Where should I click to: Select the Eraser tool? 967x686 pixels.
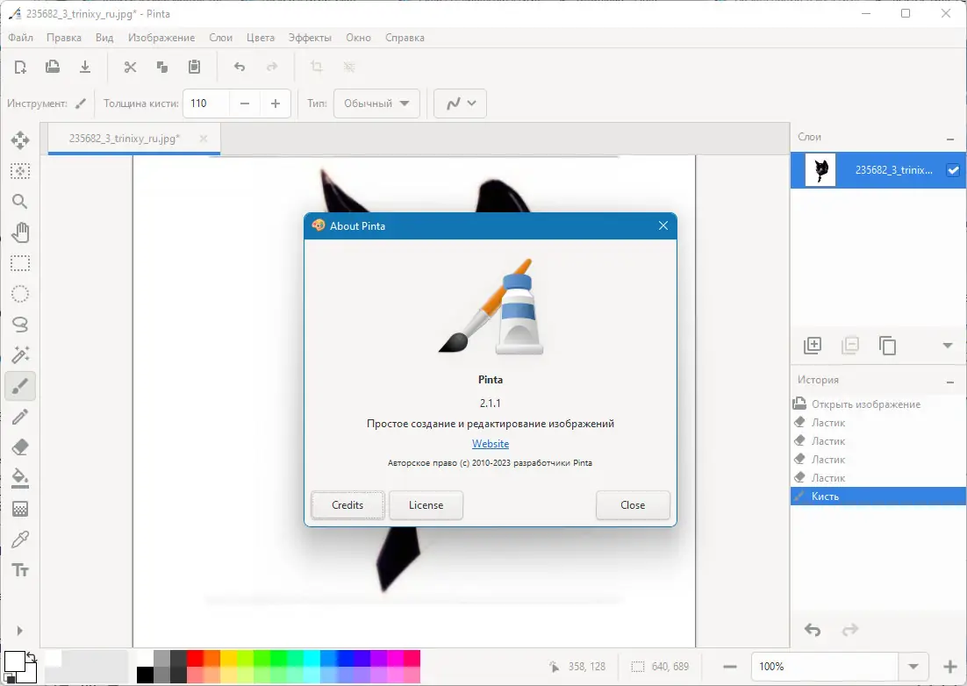pyautogui.click(x=20, y=447)
